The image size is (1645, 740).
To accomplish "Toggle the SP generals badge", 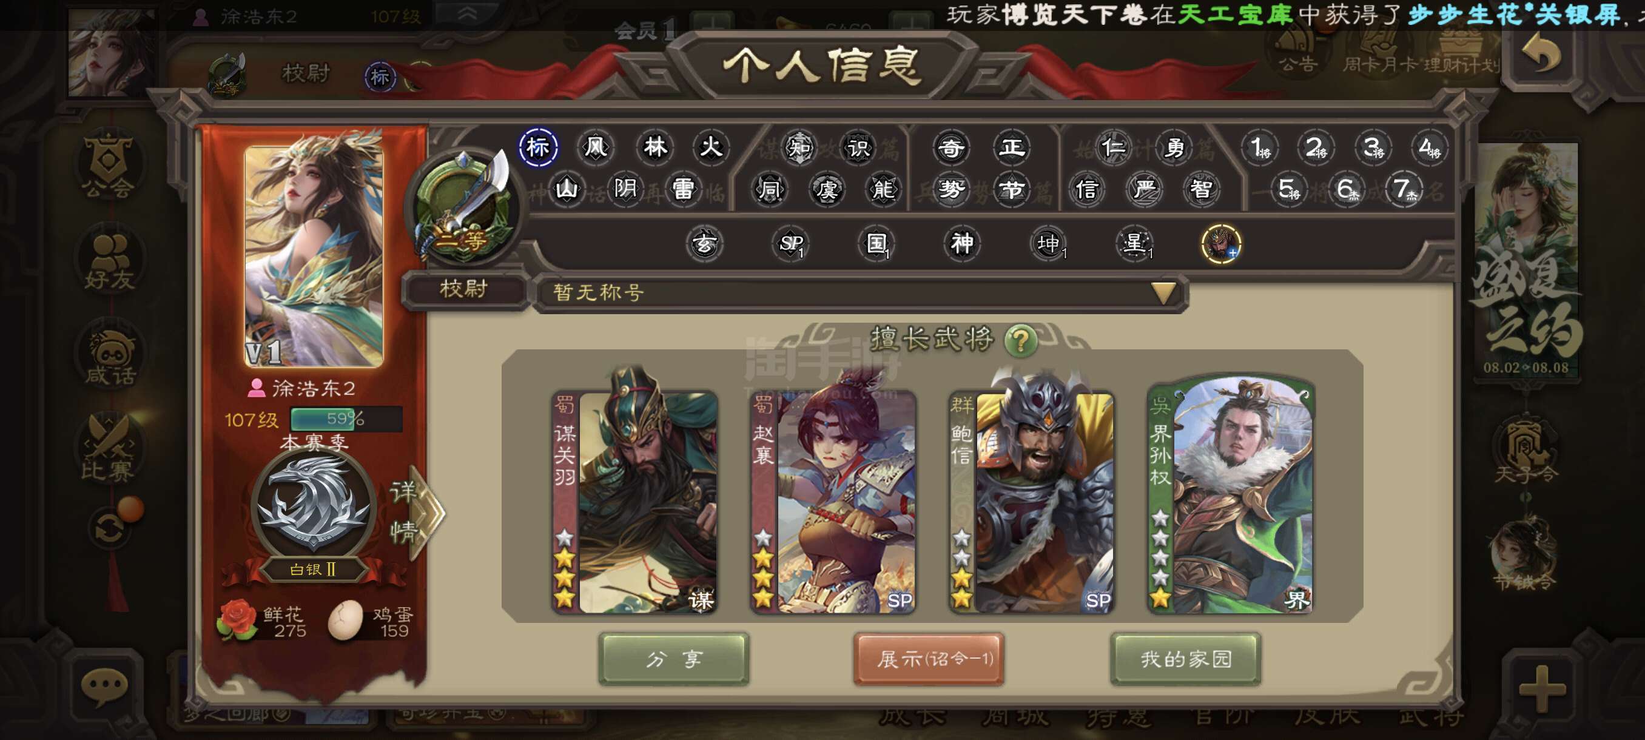I will (x=790, y=243).
